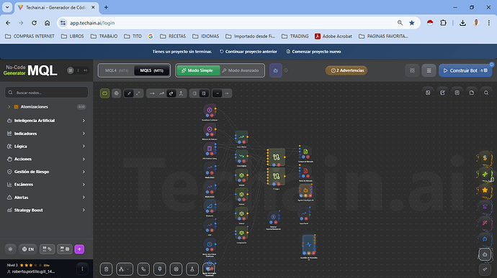
Task: Click the magnifier search icon on canvas
Action: click(x=486, y=93)
